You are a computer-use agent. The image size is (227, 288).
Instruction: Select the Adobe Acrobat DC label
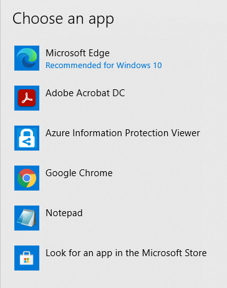click(x=85, y=93)
